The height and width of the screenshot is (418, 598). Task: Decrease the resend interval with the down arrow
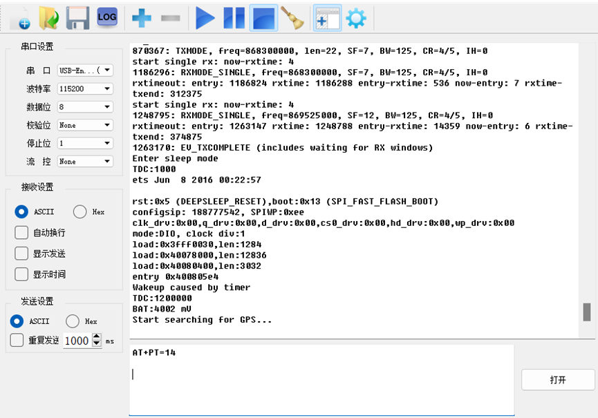(x=97, y=343)
